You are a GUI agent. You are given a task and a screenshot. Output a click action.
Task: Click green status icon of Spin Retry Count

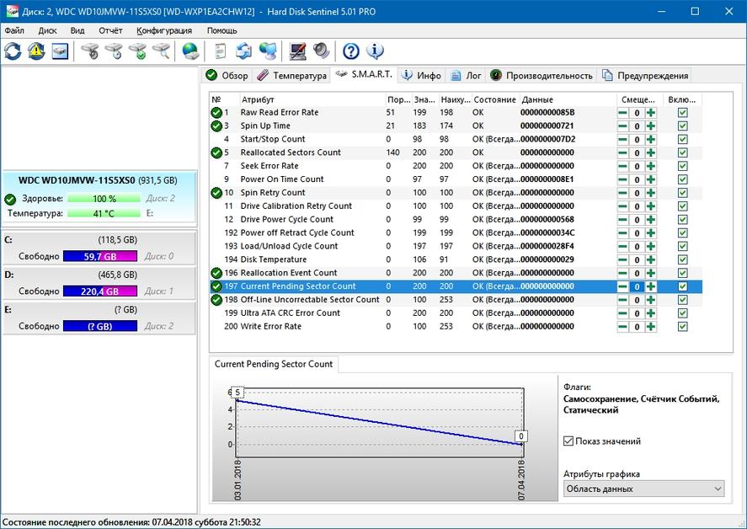click(216, 193)
